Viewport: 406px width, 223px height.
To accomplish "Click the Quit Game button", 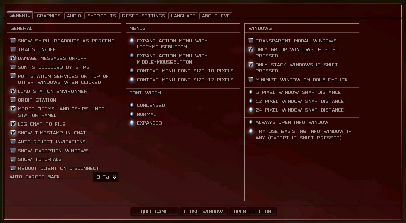I will (x=154, y=212).
